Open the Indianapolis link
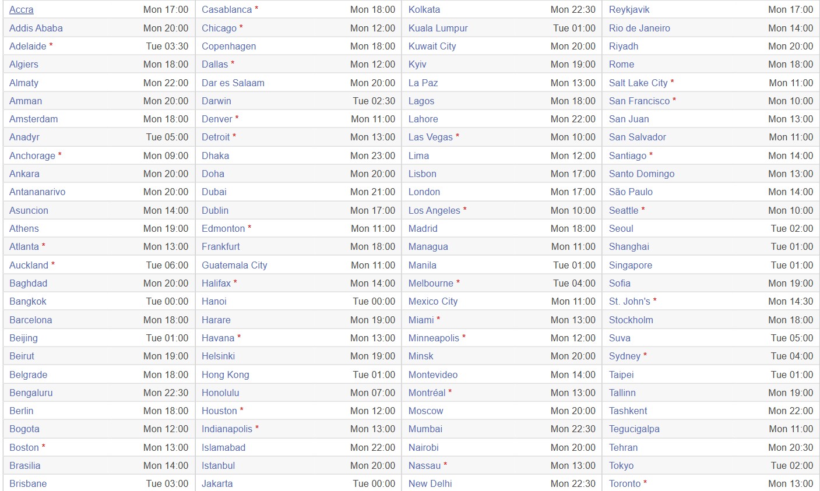The width and height of the screenshot is (820, 491). 227,429
